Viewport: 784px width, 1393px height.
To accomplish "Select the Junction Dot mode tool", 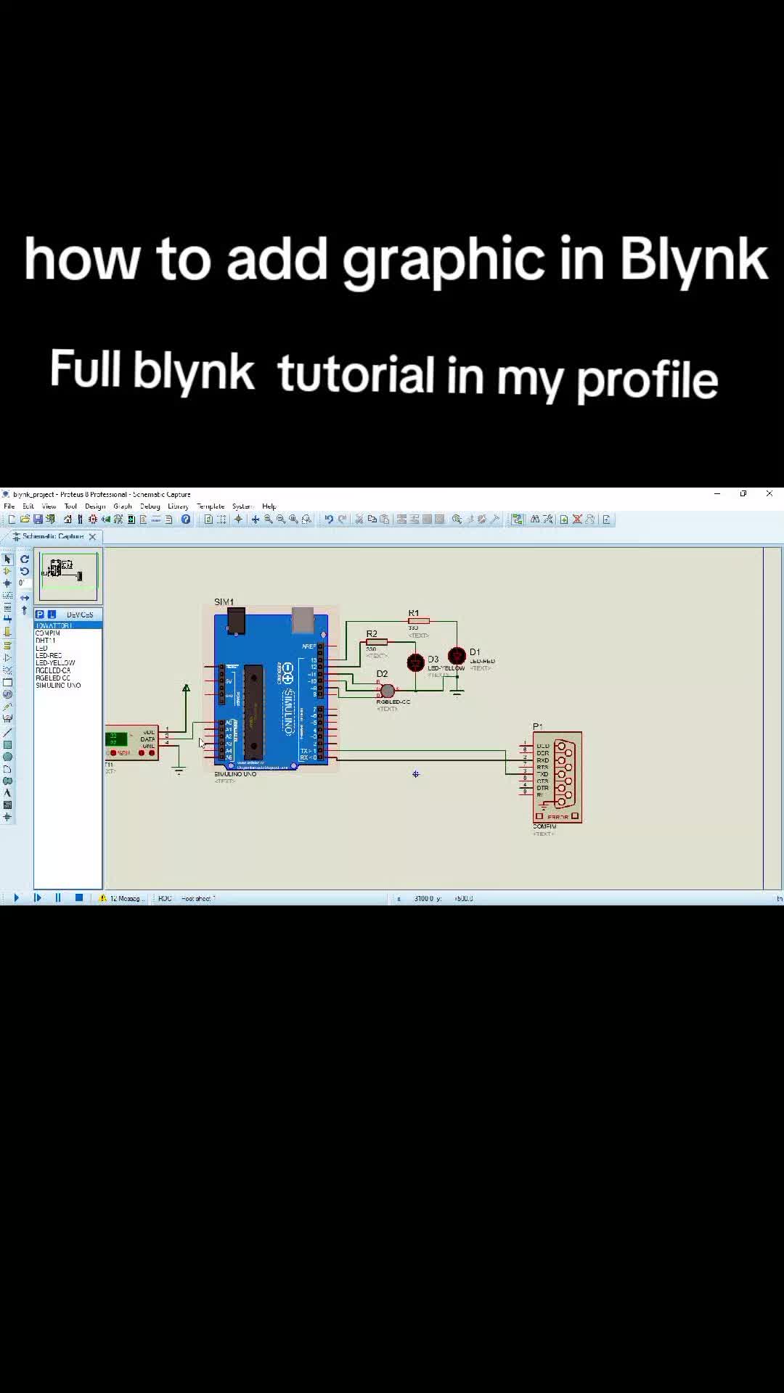I will [x=7, y=583].
